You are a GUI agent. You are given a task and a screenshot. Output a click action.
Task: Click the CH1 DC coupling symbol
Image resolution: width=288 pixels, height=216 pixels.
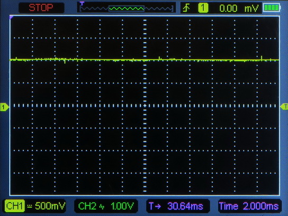[30, 206]
